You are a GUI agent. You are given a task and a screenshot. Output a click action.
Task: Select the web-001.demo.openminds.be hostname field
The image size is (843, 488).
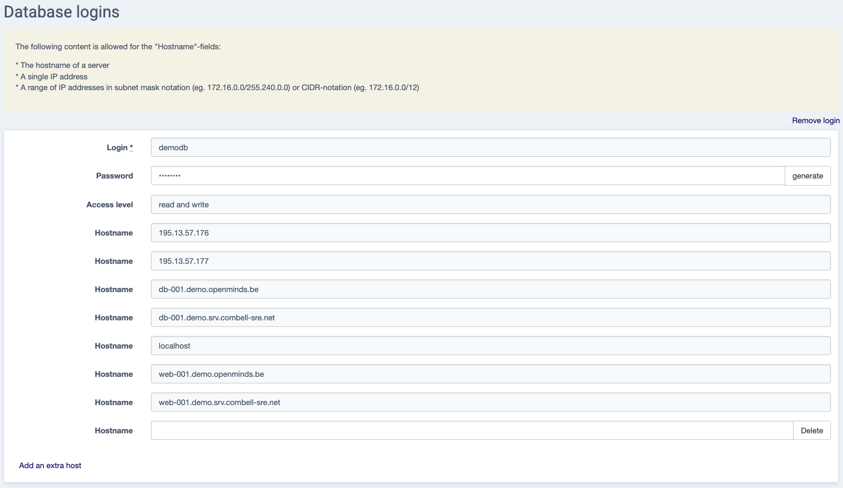[x=490, y=374]
